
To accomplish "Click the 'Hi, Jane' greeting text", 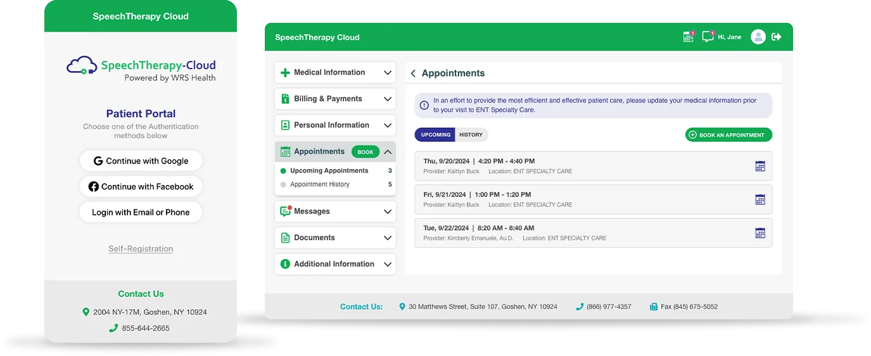I will click(730, 37).
